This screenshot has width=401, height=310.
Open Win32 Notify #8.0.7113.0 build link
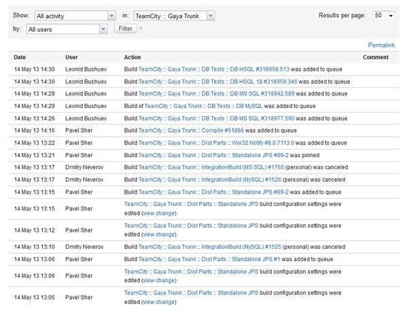[x=263, y=143]
